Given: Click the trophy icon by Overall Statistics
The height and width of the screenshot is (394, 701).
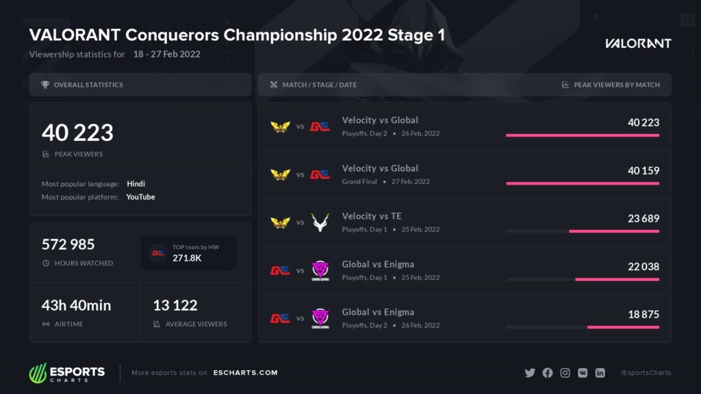Looking at the screenshot, I should click(45, 84).
